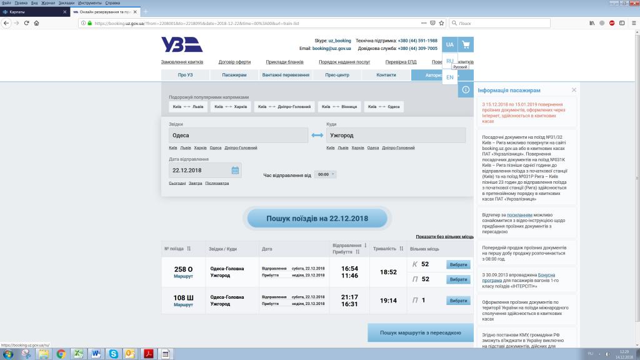Close the Інформація пасажирам panel
Image resolution: width=640 pixels, height=360 pixels.
coord(574,90)
